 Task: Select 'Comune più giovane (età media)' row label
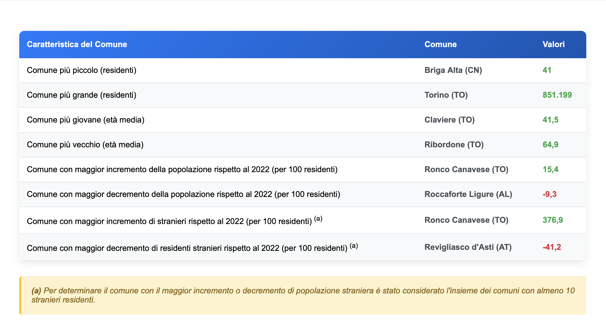[x=86, y=120]
